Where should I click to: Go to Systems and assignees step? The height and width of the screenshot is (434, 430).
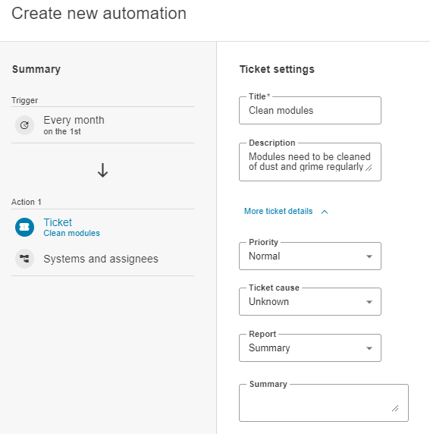pos(102,259)
